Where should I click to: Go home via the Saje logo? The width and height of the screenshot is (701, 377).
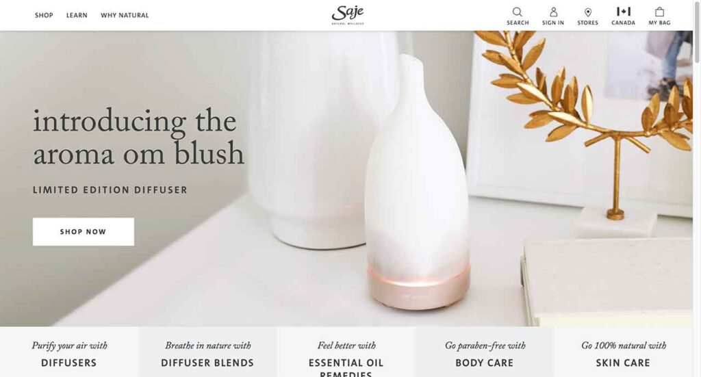(x=348, y=15)
